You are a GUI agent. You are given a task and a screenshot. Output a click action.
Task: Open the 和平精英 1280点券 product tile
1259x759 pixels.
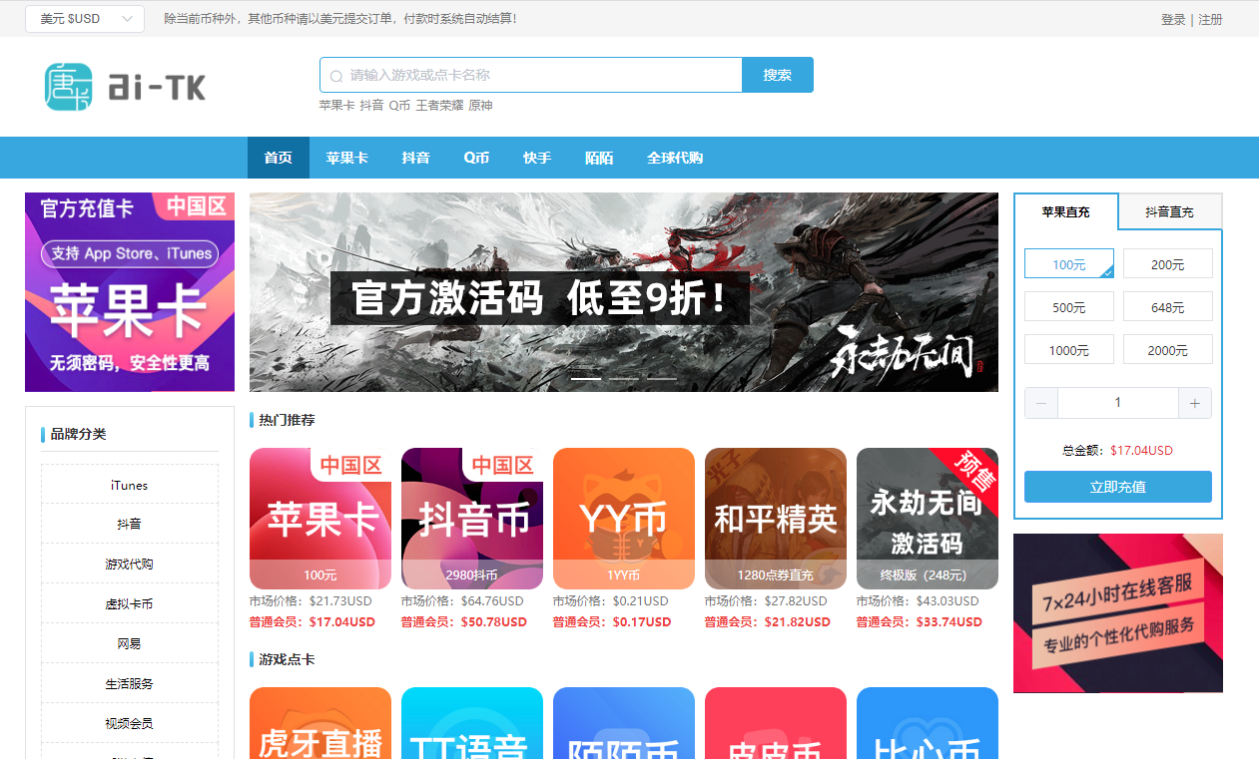776,519
